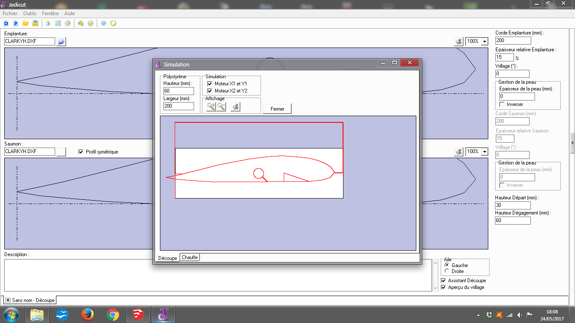Expand the Saumon 100% zoom dropdown
This screenshot has width=575, height=323.
(484, 151)
